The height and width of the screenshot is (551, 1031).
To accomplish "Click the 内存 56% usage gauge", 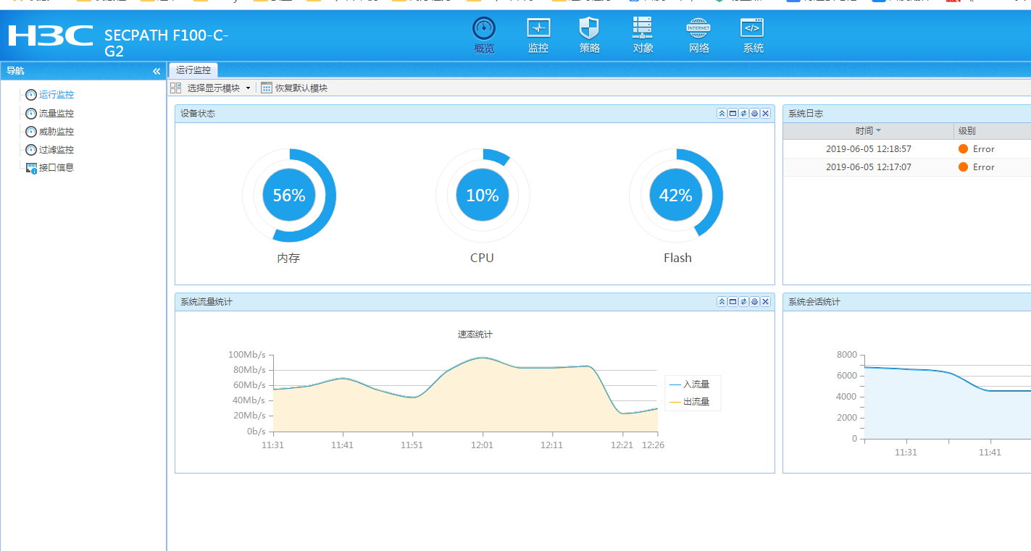I will click(x=289, y=195).
